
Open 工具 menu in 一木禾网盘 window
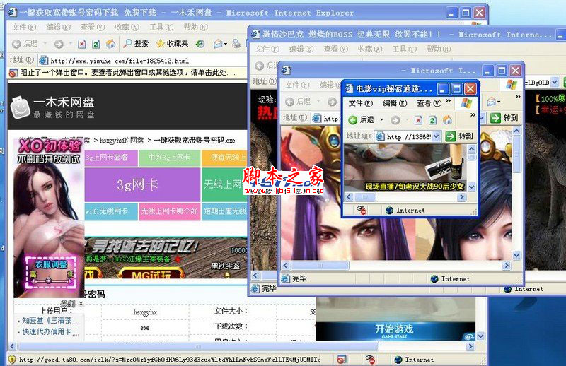(x=161, y=27)
